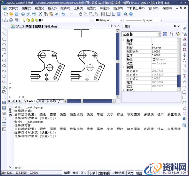
Task: Select the Line draw tool
Action: click(4, 28)
